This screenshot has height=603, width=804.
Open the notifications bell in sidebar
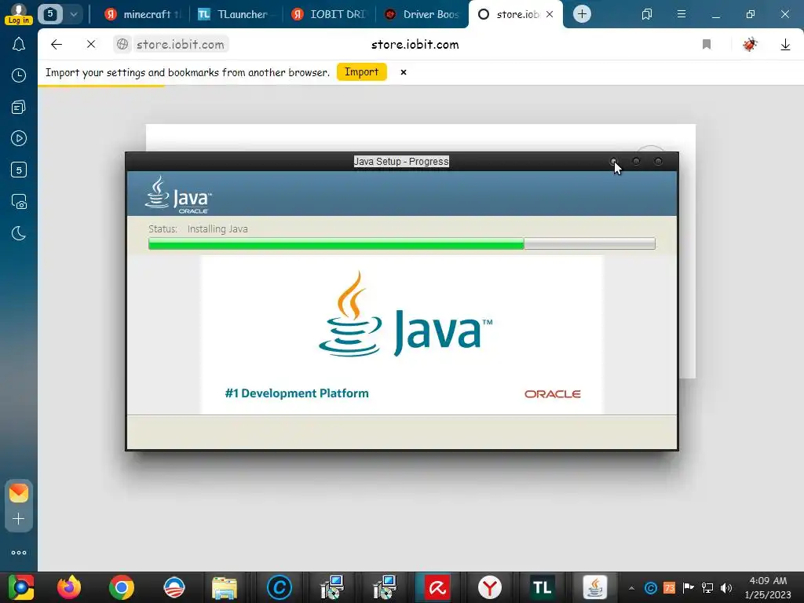[19, 45]
